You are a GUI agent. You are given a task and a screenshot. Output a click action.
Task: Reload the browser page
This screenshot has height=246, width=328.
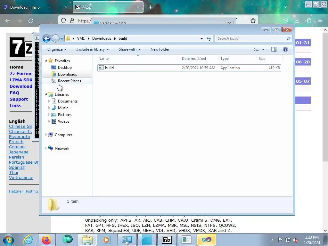pos(31,21)
